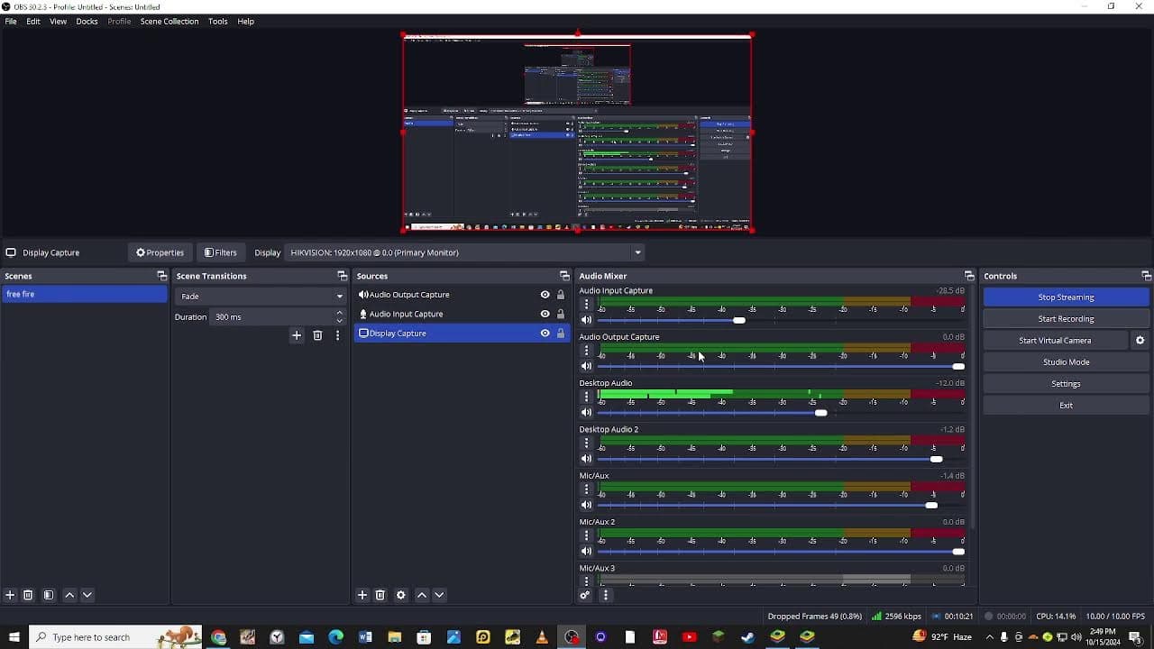Float the Scenes dock with its pop-out icon

pyautogui.click(x=162, y=276)
